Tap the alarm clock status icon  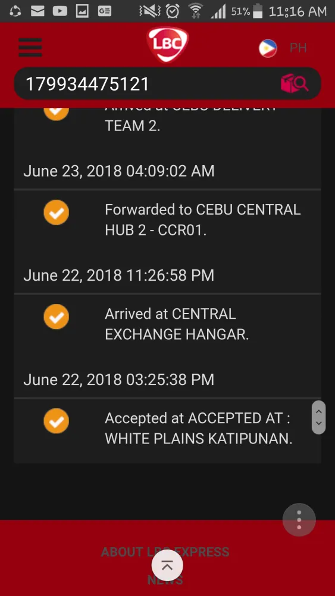(173, 11)
